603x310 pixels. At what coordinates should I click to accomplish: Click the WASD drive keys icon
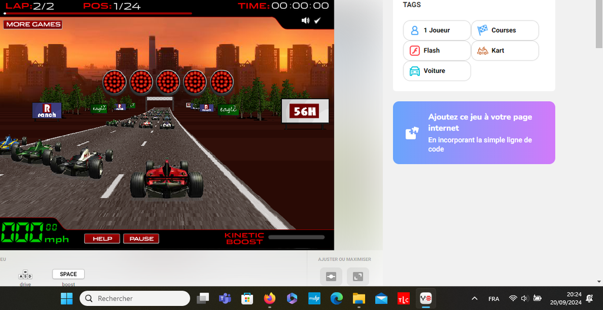pos(25,274)
